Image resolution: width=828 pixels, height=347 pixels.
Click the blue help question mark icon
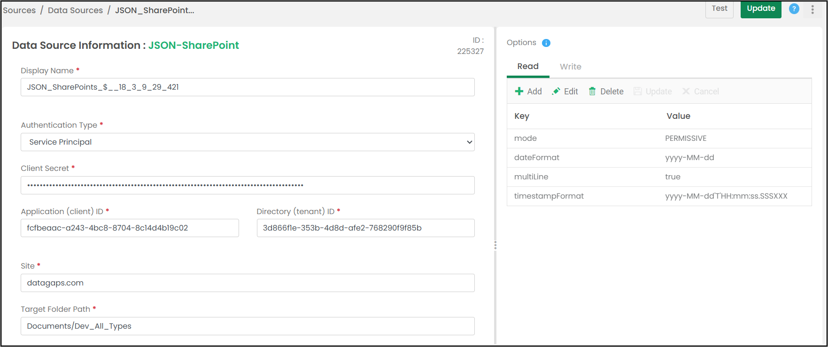point(794,9)
